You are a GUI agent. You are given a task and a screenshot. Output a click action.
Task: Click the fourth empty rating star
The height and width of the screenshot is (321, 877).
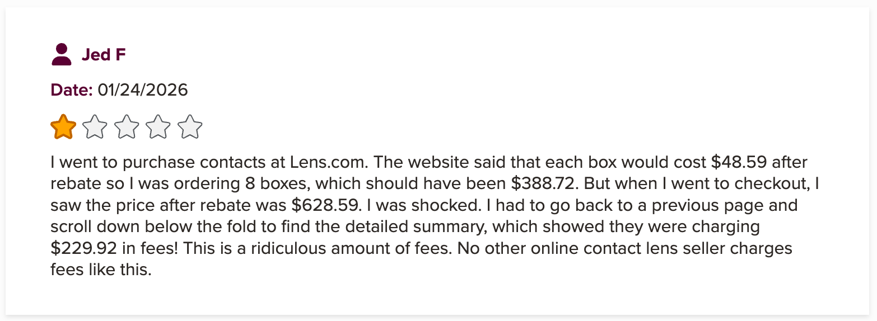[x=158, y=127]
